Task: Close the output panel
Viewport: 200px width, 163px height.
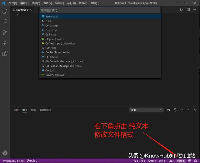Action: tap(195, 110)
